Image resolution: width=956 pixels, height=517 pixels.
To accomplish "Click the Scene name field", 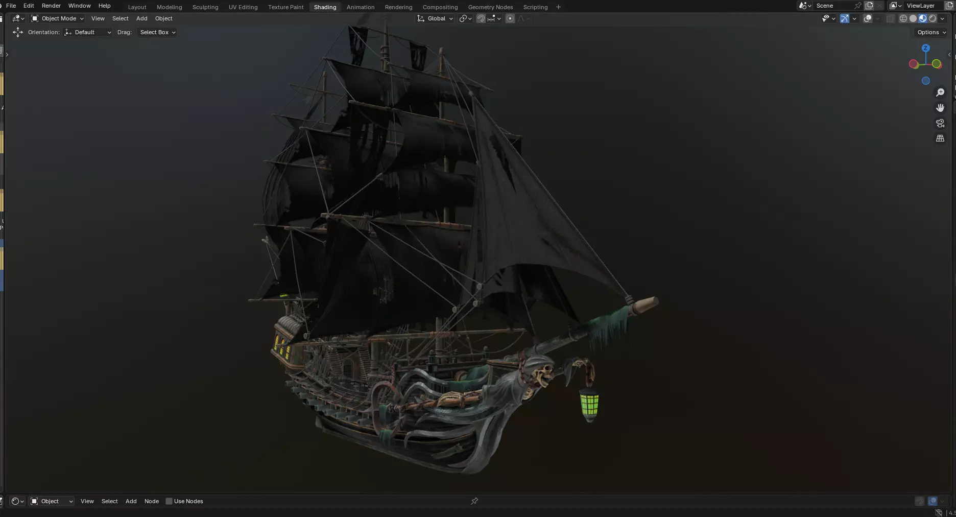I will [833, 6].
